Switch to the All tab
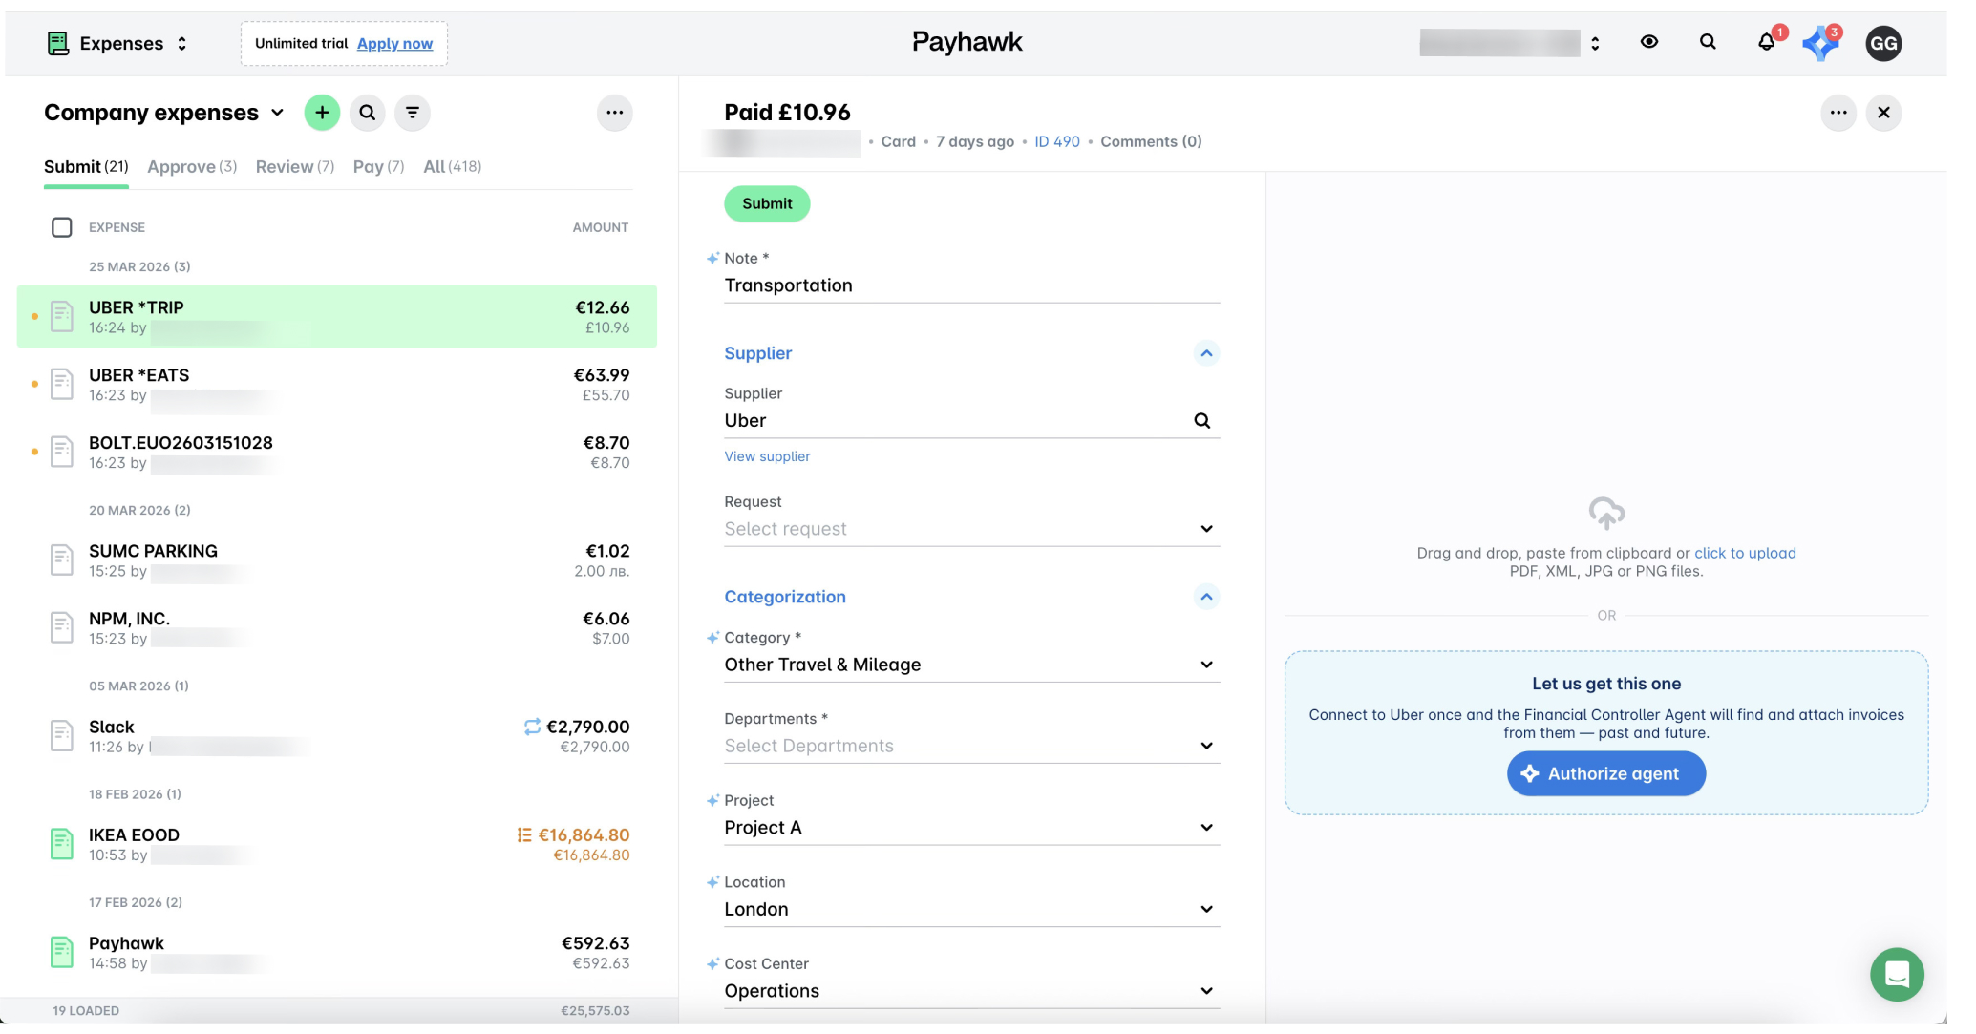 click(452, 166)
